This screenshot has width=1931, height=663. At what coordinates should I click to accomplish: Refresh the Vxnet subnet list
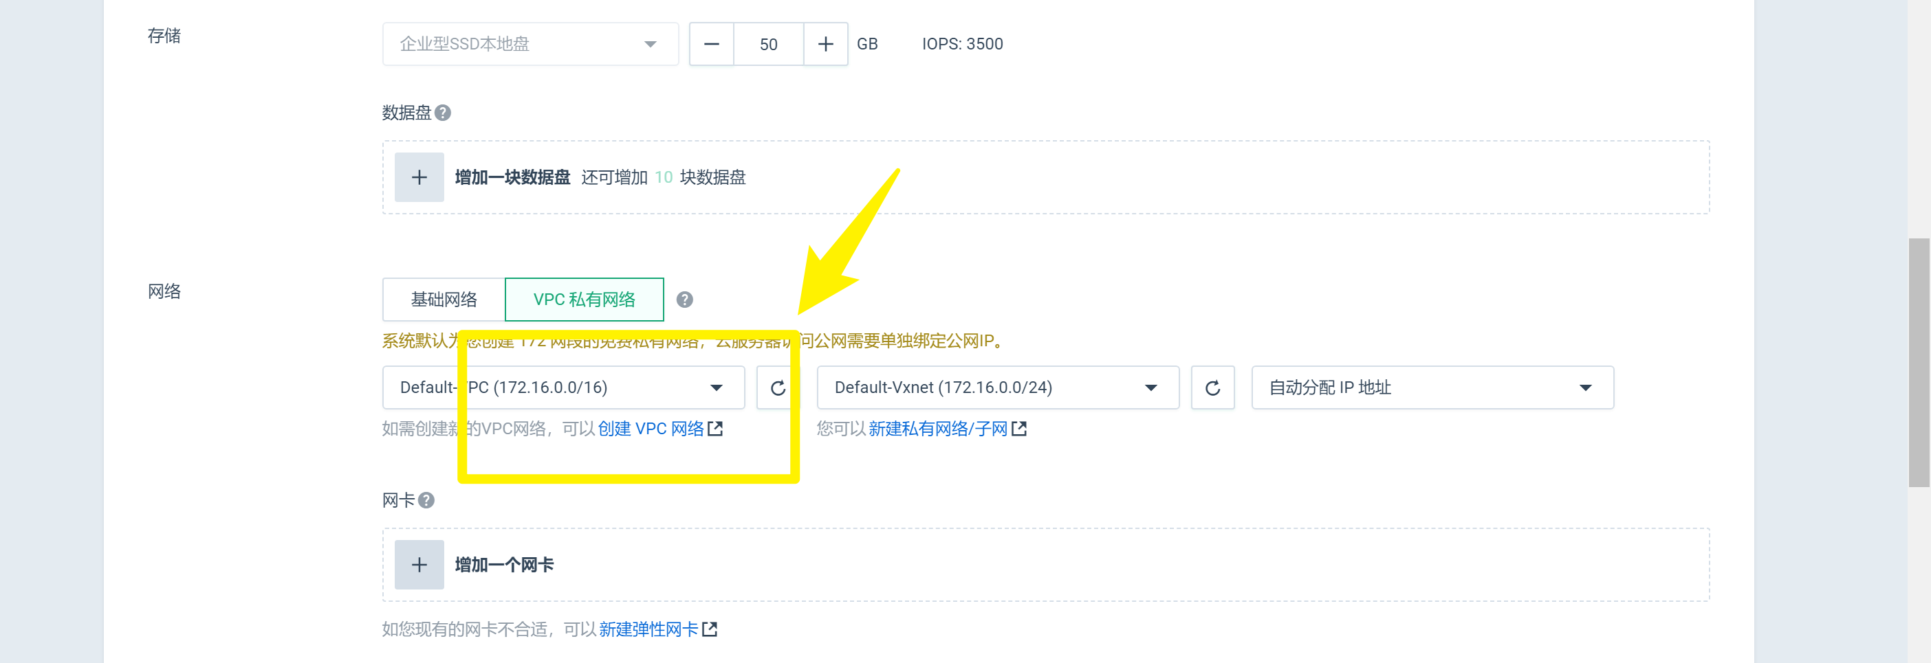(1212, 387)
